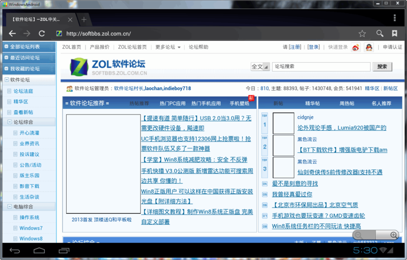
Task: Log in with Weibo icon
Action: tap(356, 47)
